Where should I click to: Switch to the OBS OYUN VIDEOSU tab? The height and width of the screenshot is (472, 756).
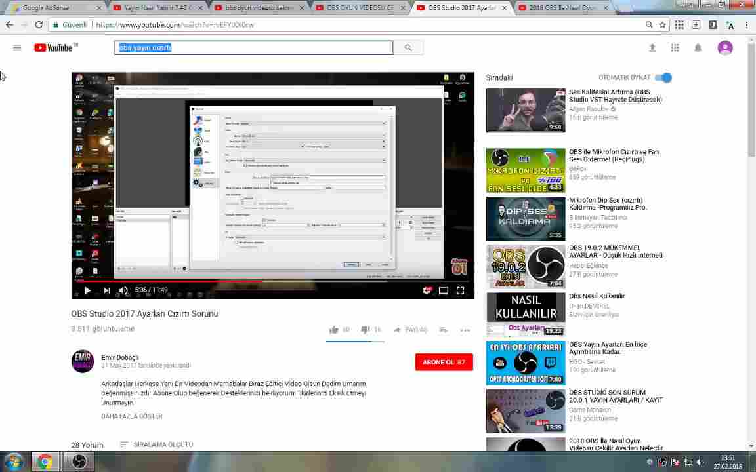pyautogui.click(x=360, y=8)
